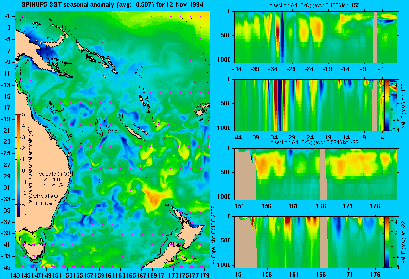
Task: Click the 'wind stress' legend label
Action: pos(46,196)
